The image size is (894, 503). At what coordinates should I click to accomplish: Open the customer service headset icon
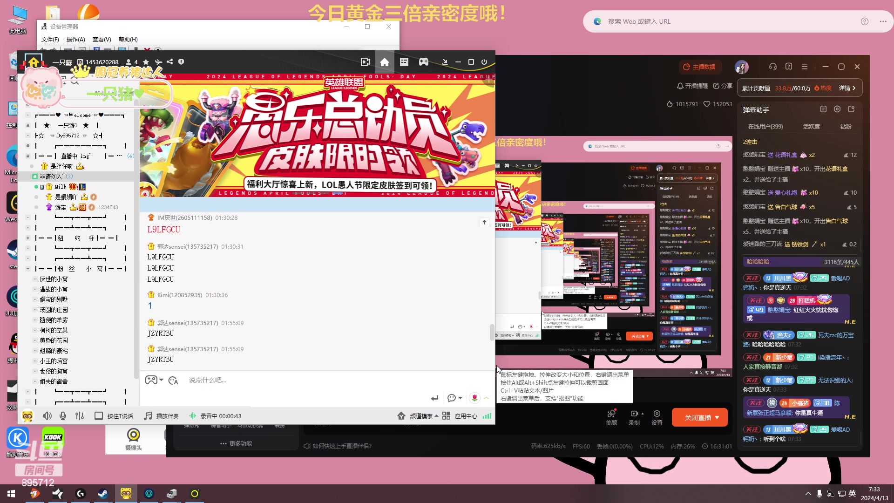point(773,67)
